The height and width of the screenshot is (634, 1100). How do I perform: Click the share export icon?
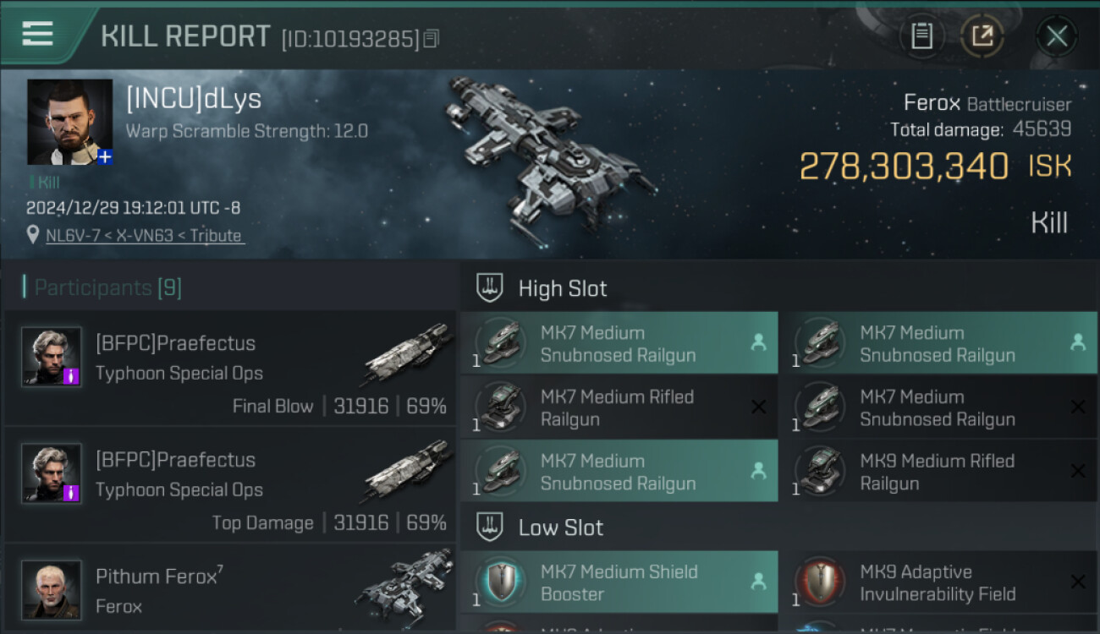pyautogui.click(x=982, y=36)
